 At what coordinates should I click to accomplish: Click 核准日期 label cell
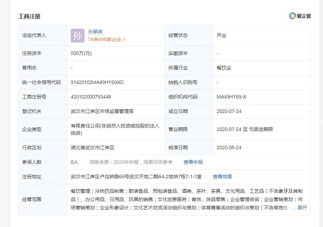coord(189,148)
